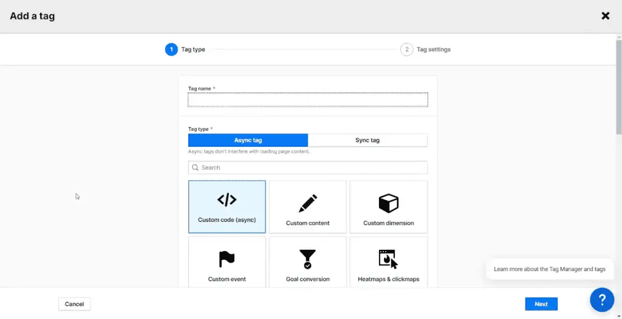The width and height of the screenshot is (622, 319).
Task: Click the scrollbar down arrow
Action: [619, 316]
